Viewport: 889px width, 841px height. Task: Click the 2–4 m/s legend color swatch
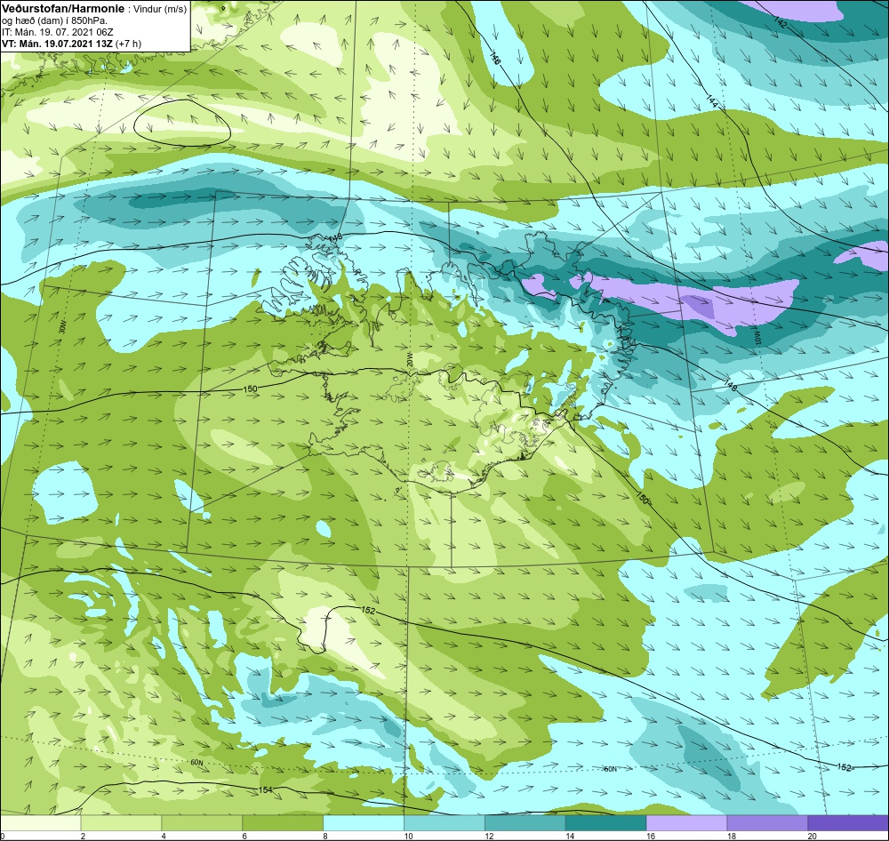click(121, 823)
